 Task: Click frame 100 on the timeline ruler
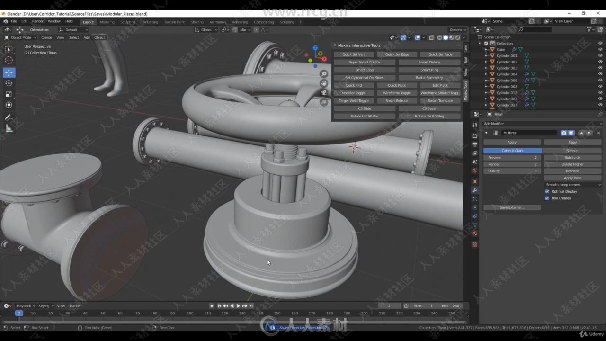click(190, 313)
